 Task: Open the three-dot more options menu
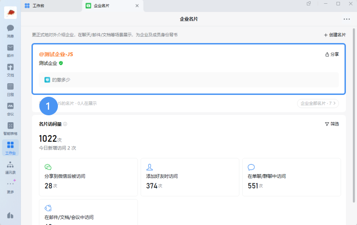pos(346,19)
